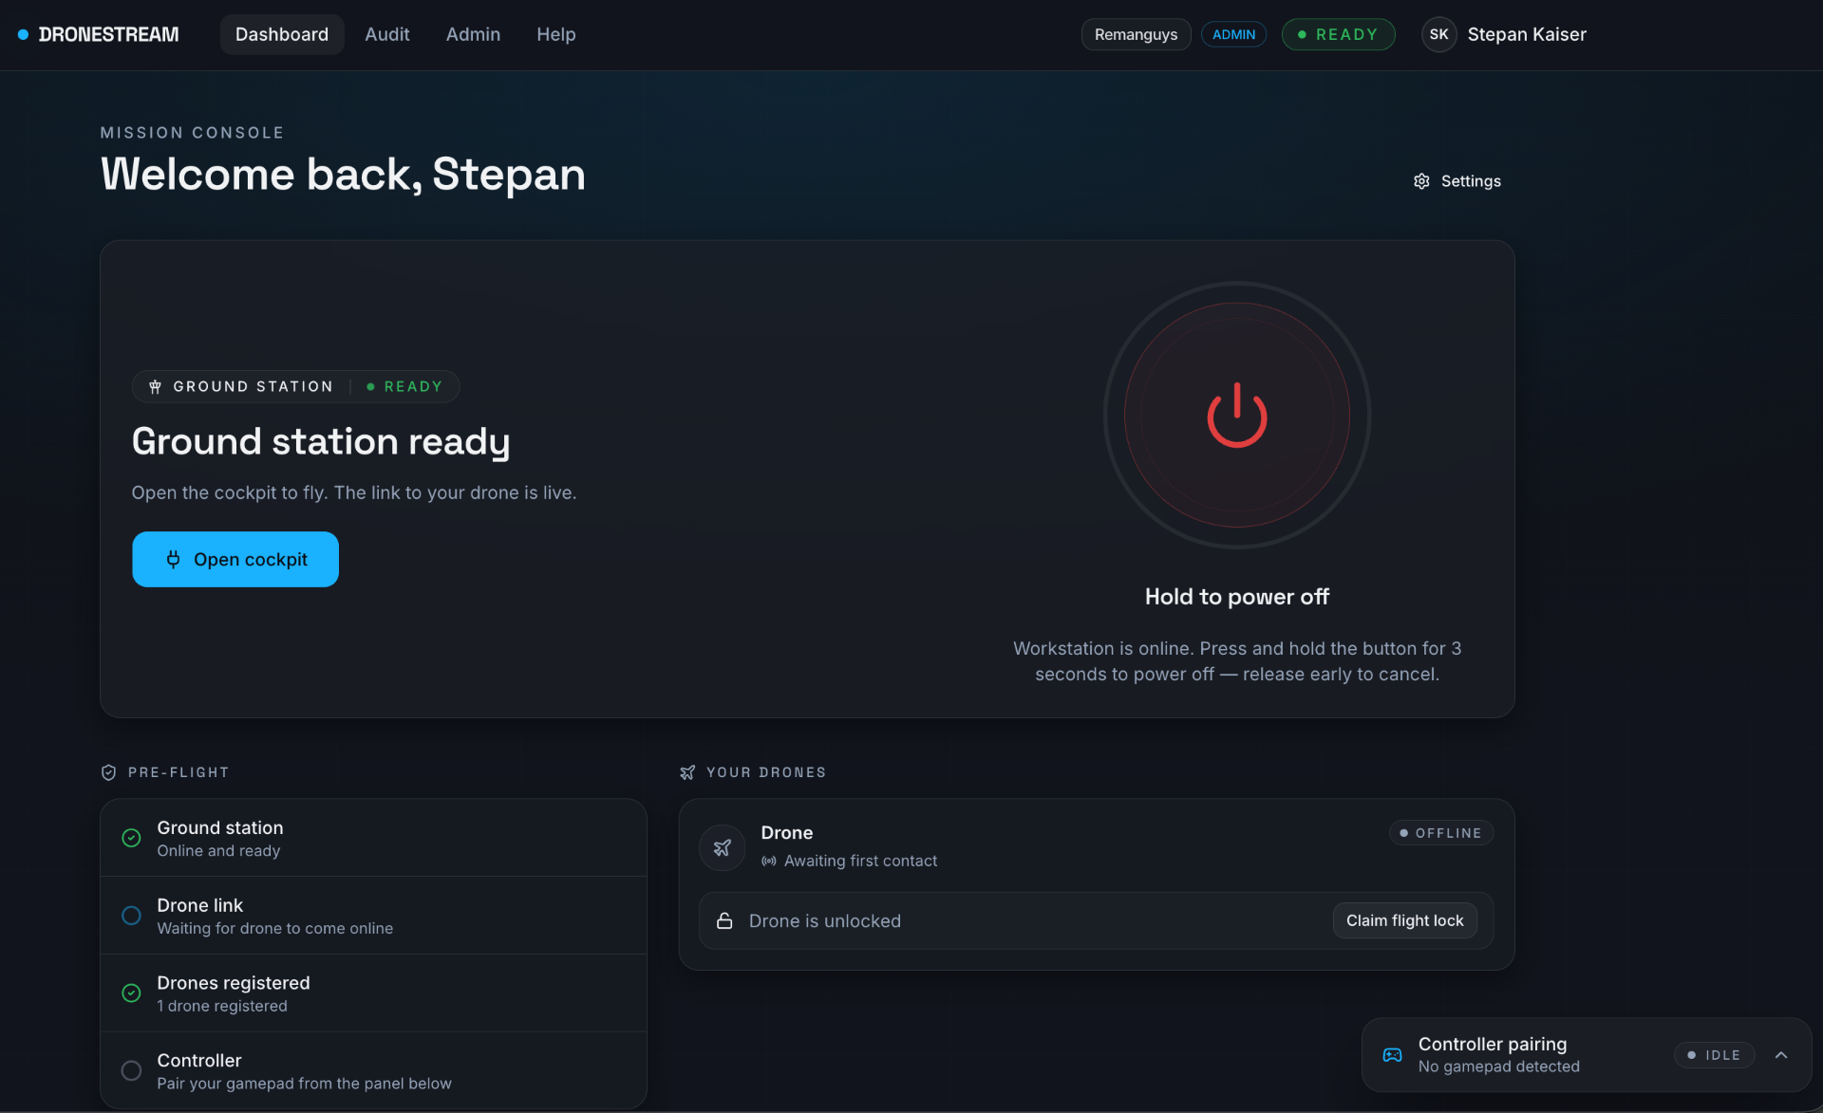Screen dimensions: 1823x1113
Task: Click the Dronestream logo
Action: click(x=99, y=34)
